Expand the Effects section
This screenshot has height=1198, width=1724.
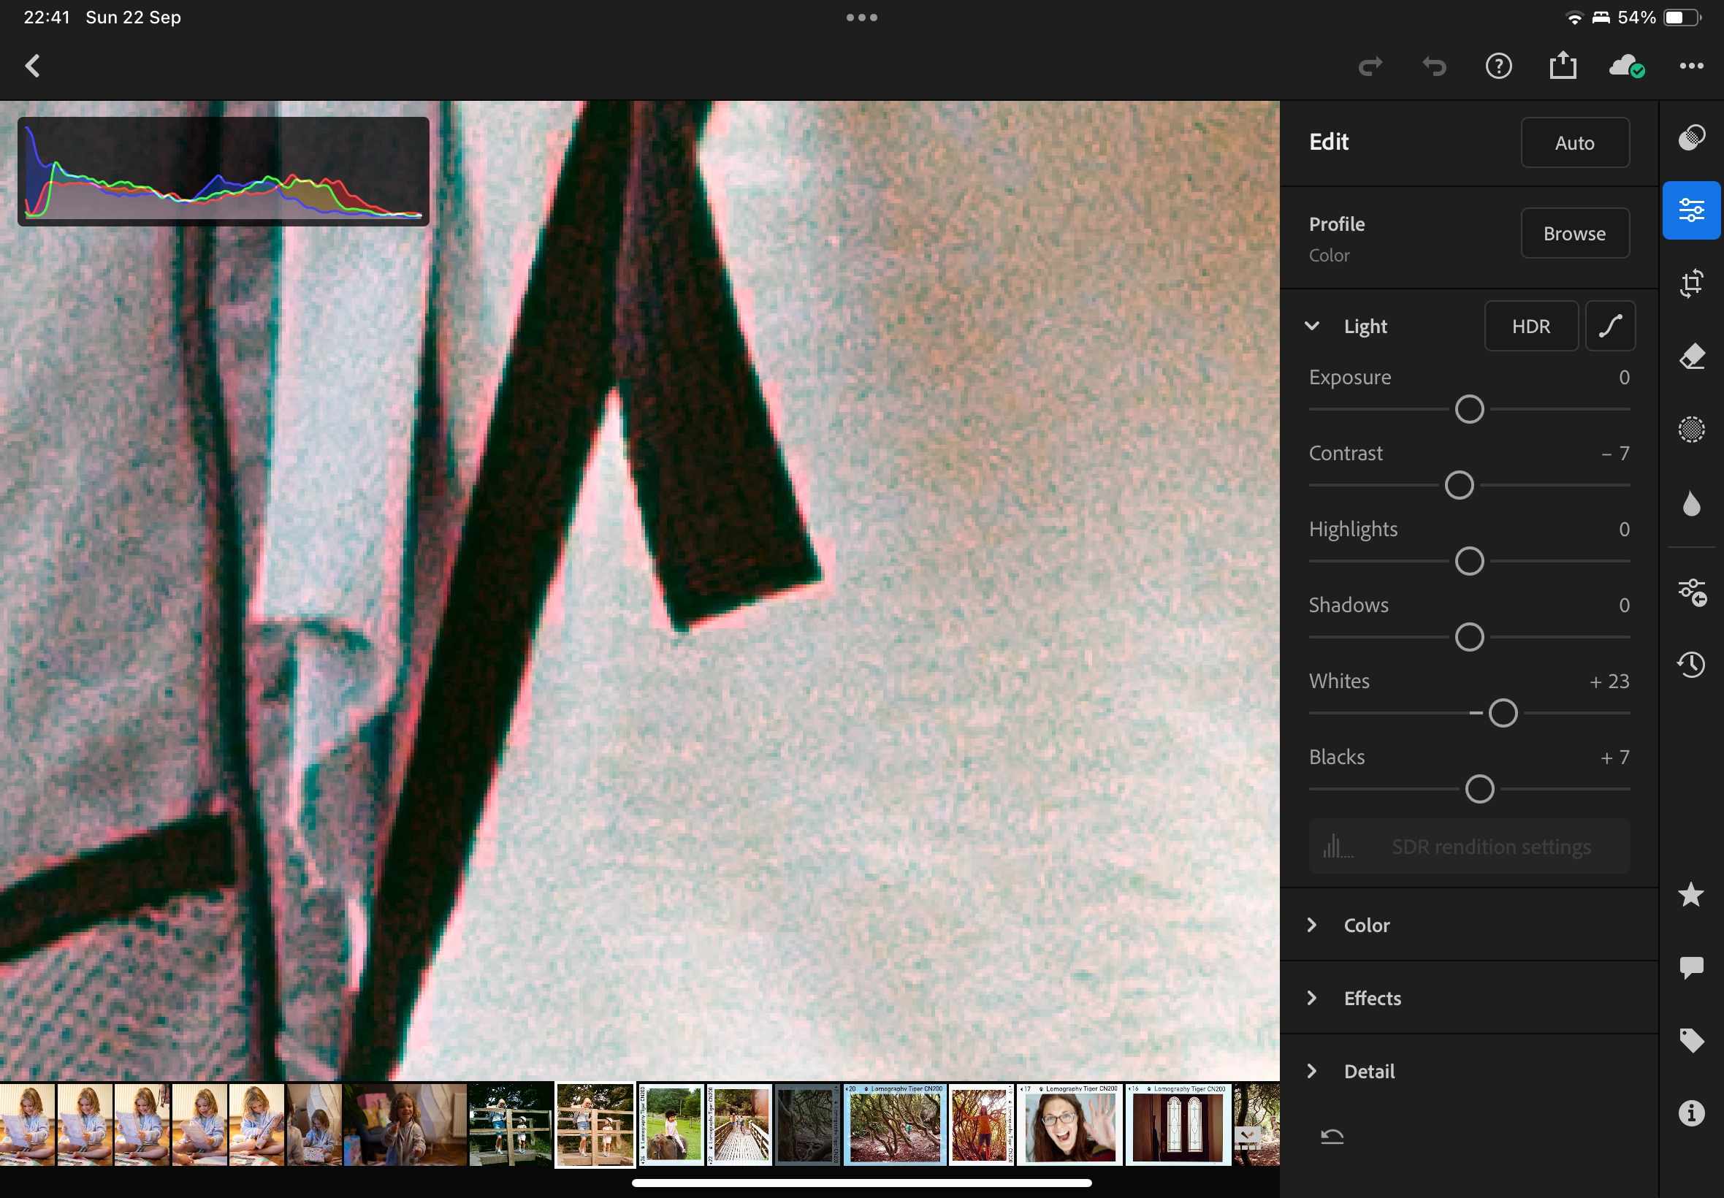(x=1372, y=999)
